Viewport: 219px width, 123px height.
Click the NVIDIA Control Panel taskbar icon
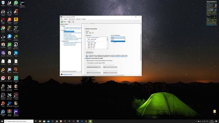(x=90, y=121)
